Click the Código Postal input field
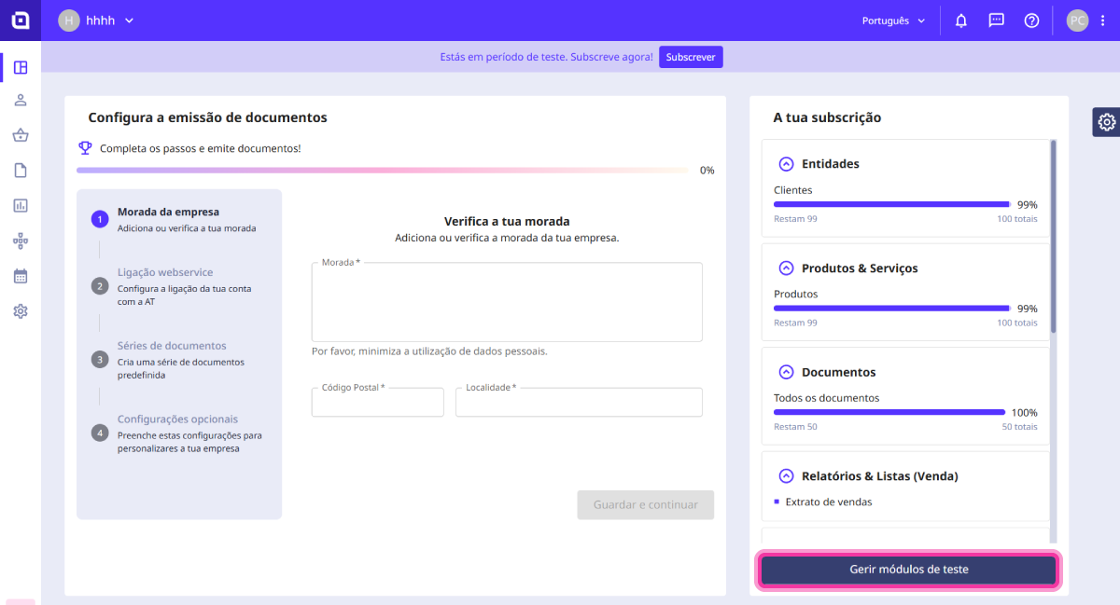The height and width of the screenshot is (605, 1120). [378, 403]
